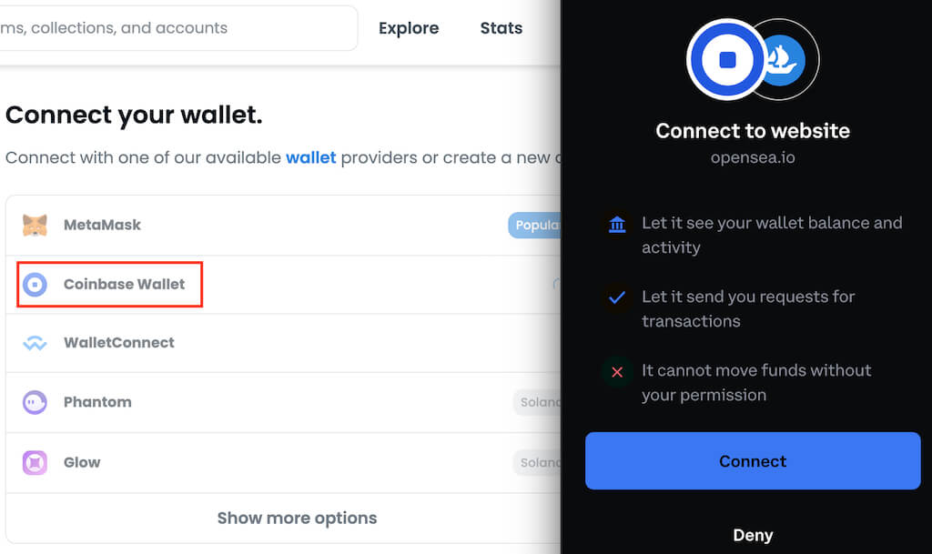Screen dimensions: 932x554
Task: Open the Explore menu
Action: [x=409, y=28]
